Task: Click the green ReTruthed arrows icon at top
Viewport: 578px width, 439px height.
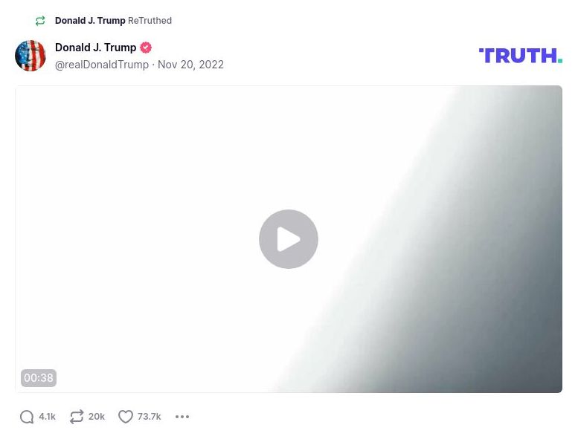Action: point(40,21)
